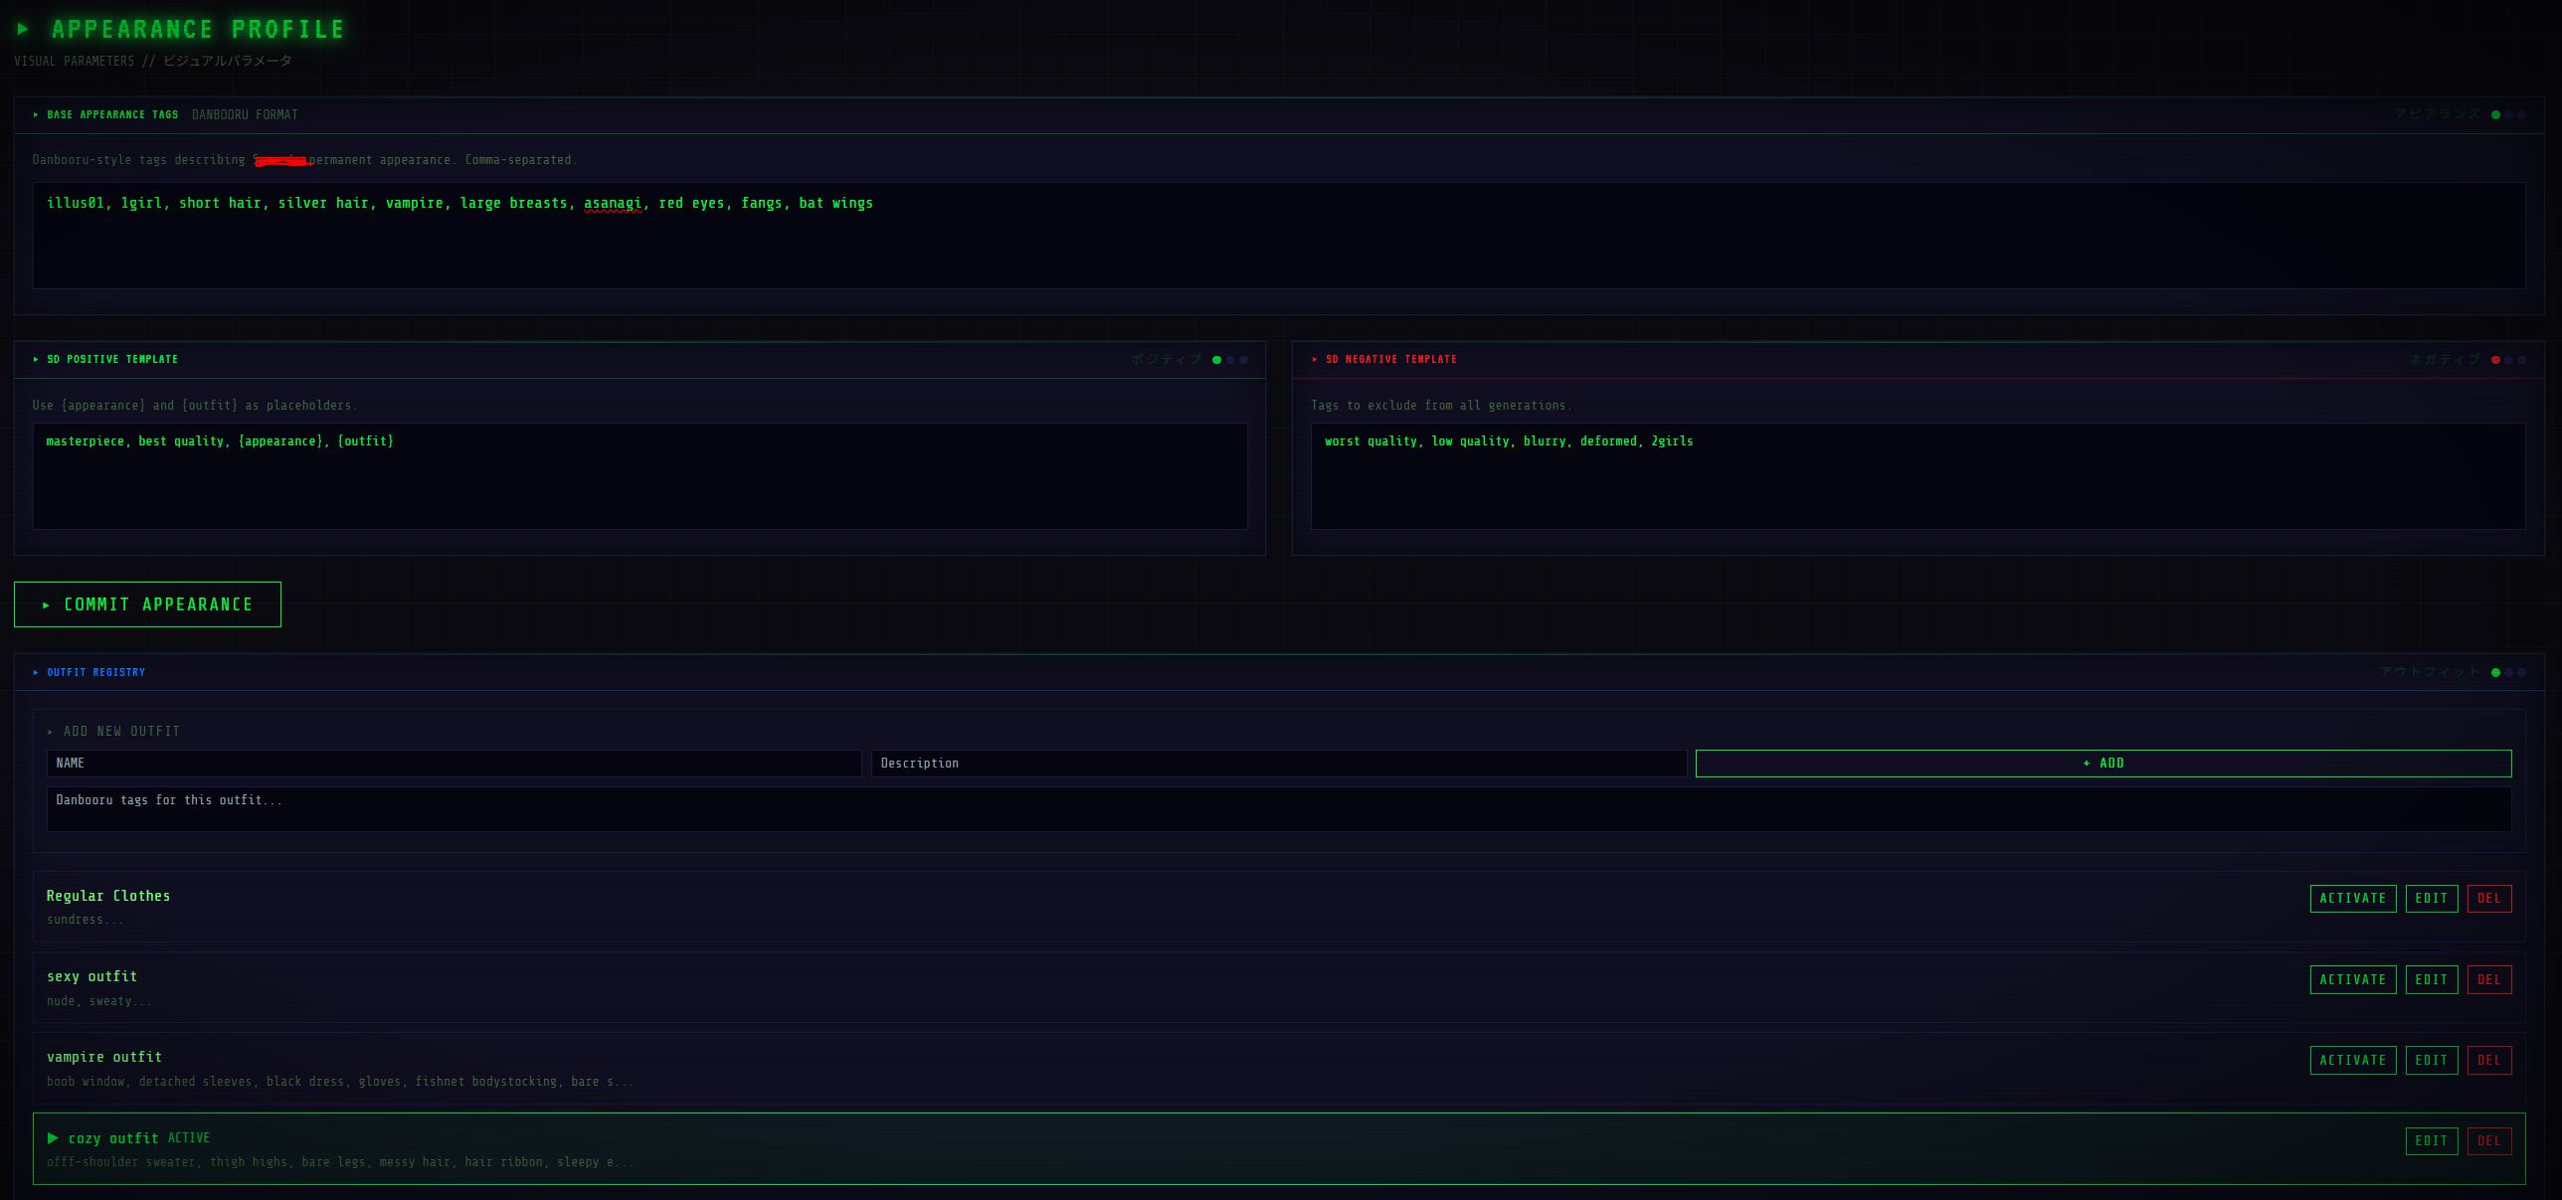Click the cozy outfit active play icon
This screenshot has height=1200, width=2562.
coord(53,1138)
